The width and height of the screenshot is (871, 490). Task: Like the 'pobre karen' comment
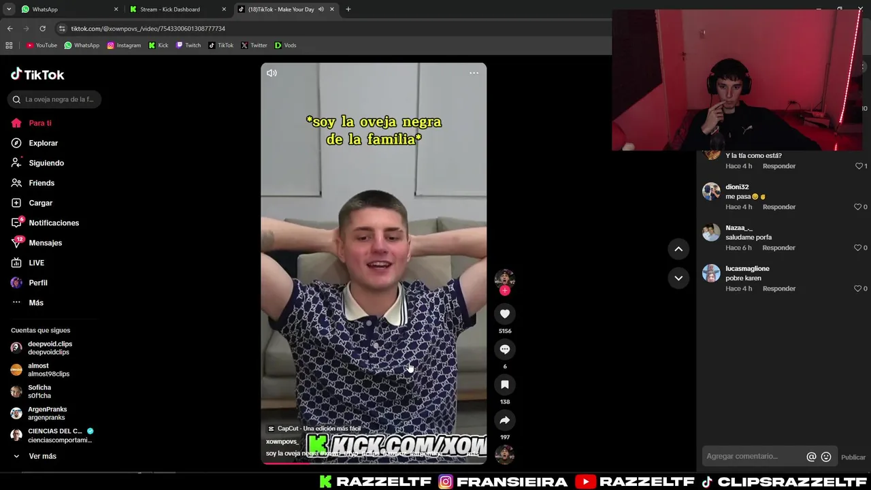[858, 289]
